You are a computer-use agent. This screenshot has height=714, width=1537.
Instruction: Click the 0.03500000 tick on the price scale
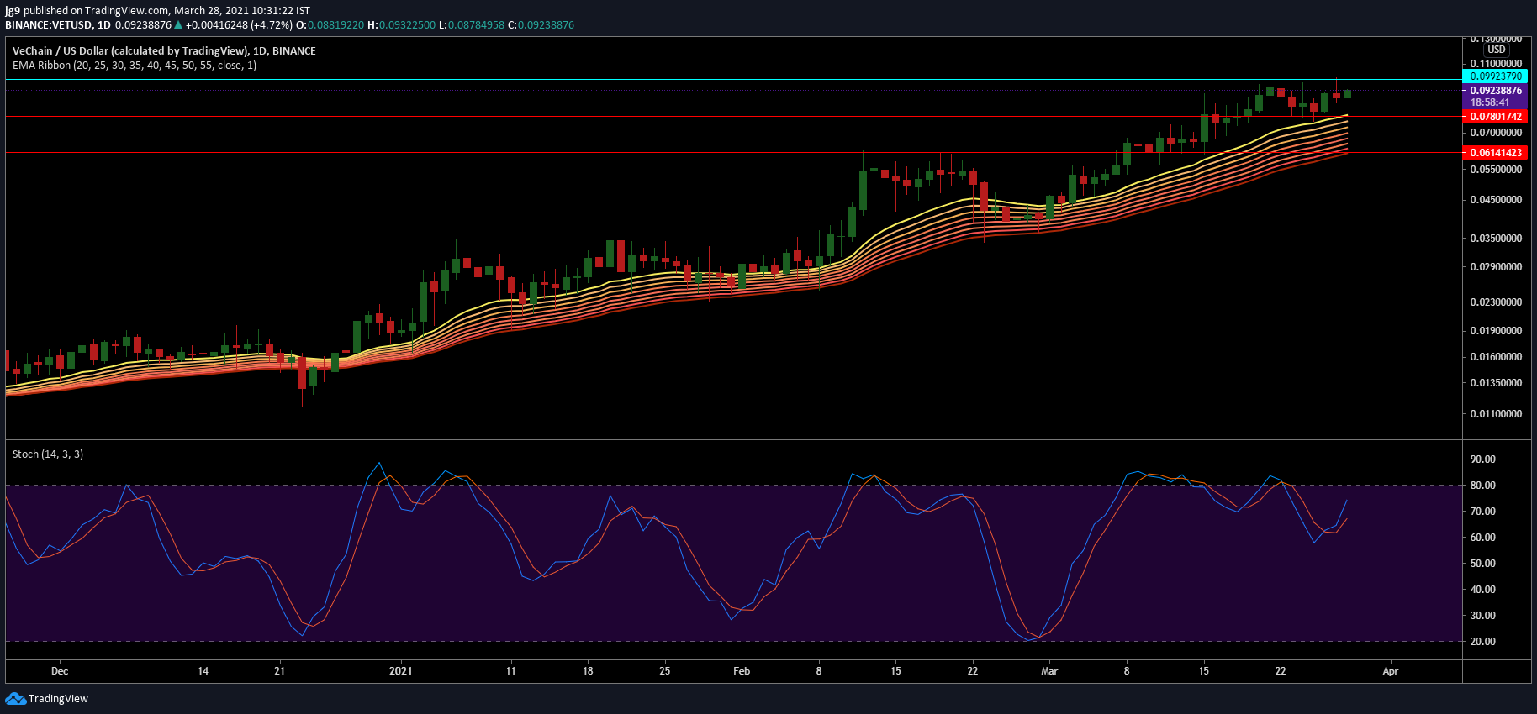click(x=1496, y=239)
